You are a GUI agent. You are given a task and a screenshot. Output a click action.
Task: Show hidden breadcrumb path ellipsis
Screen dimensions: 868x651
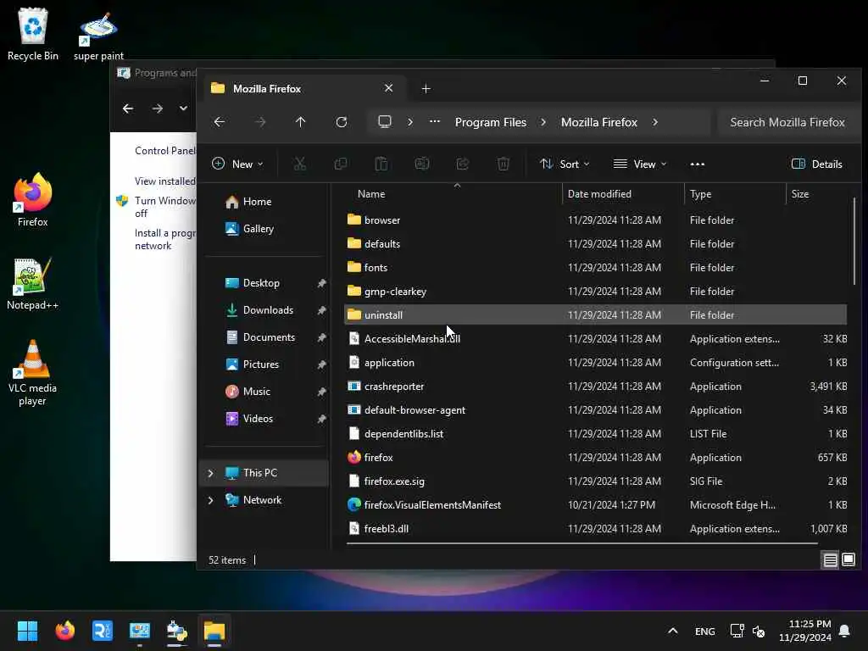(435, 122)
